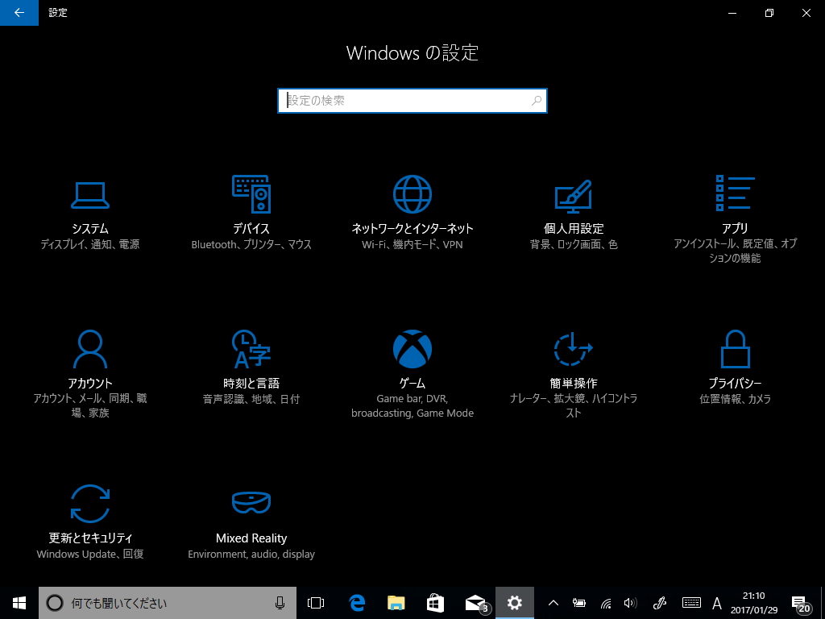Click the magnifier icon in the search box

[x=536, y=101]
